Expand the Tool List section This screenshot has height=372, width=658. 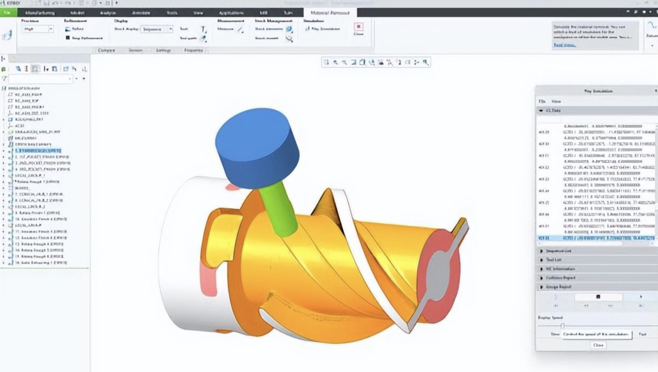tap(554, 260)
